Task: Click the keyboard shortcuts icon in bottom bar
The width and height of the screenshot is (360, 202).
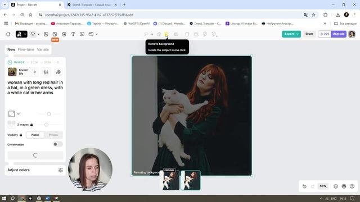Action: [x=344, y=186]
